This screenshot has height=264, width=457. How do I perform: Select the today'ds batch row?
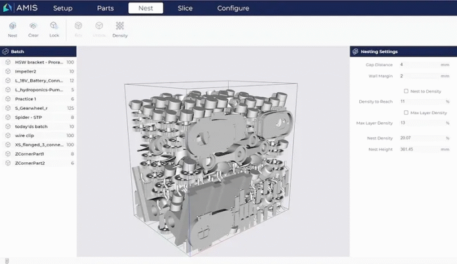coord(38,127)
